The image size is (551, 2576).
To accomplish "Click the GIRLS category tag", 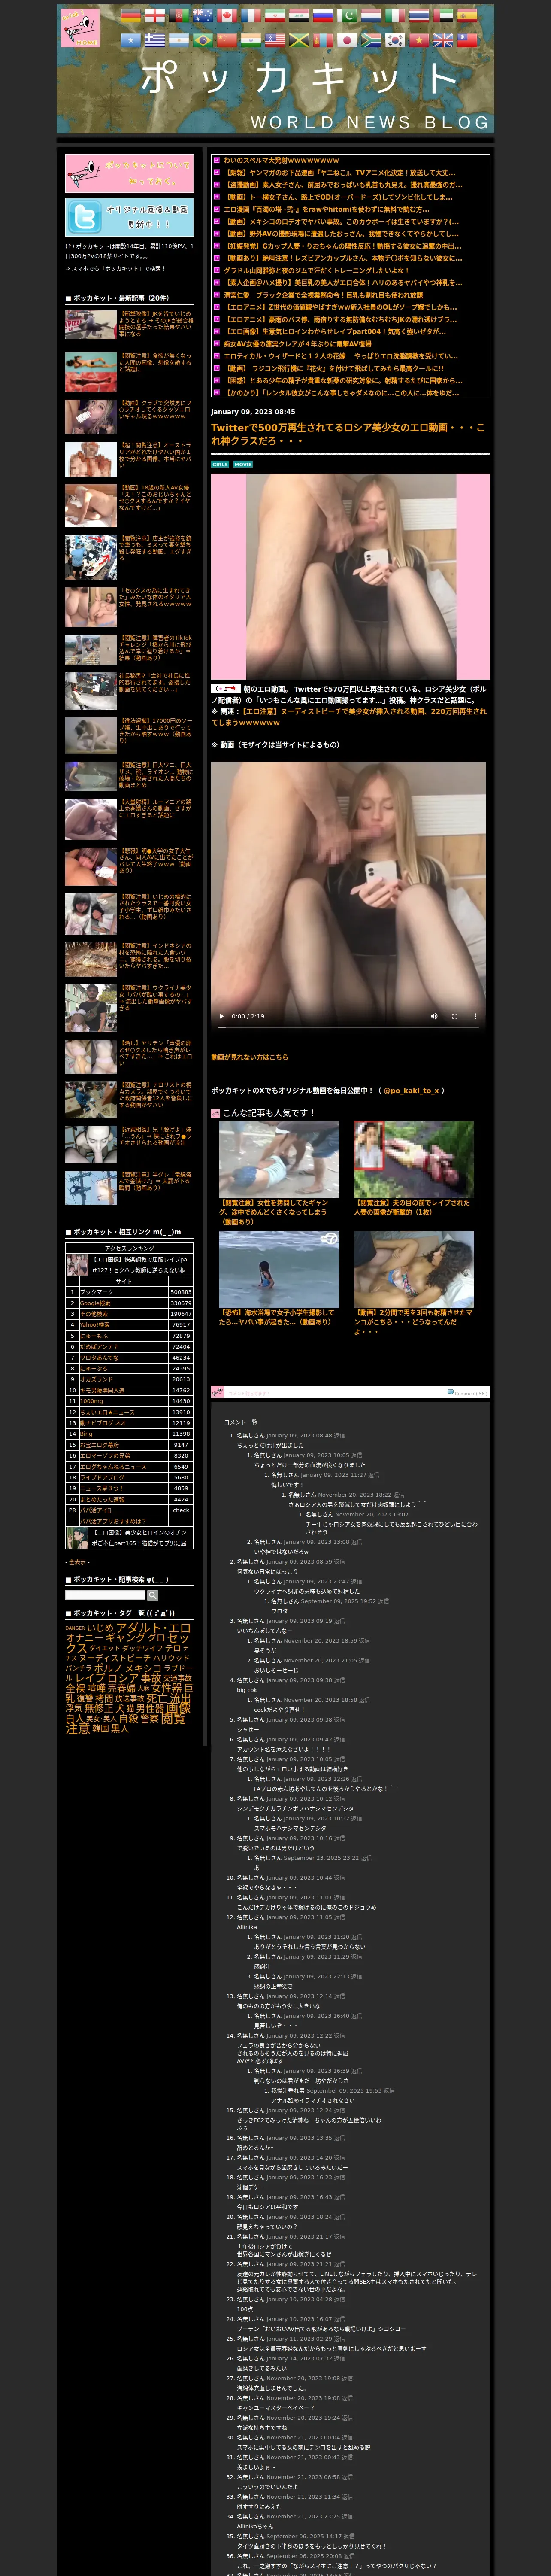I will (x=220, y=464).
